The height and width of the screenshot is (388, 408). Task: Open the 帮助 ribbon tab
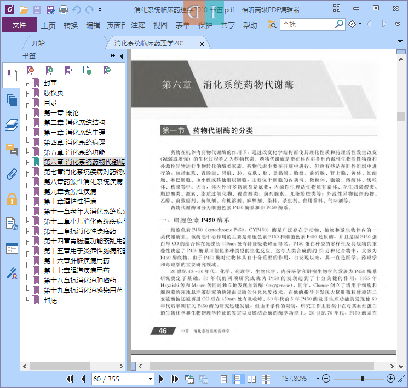click(x=250, y=26)
